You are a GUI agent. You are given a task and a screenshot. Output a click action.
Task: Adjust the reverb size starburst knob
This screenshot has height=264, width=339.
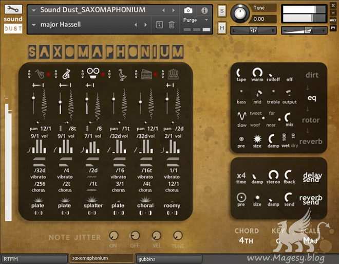[257, 138]
